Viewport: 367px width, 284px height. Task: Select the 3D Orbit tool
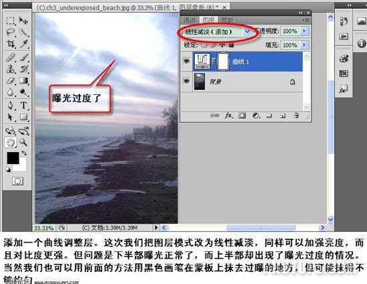(23, 131)
